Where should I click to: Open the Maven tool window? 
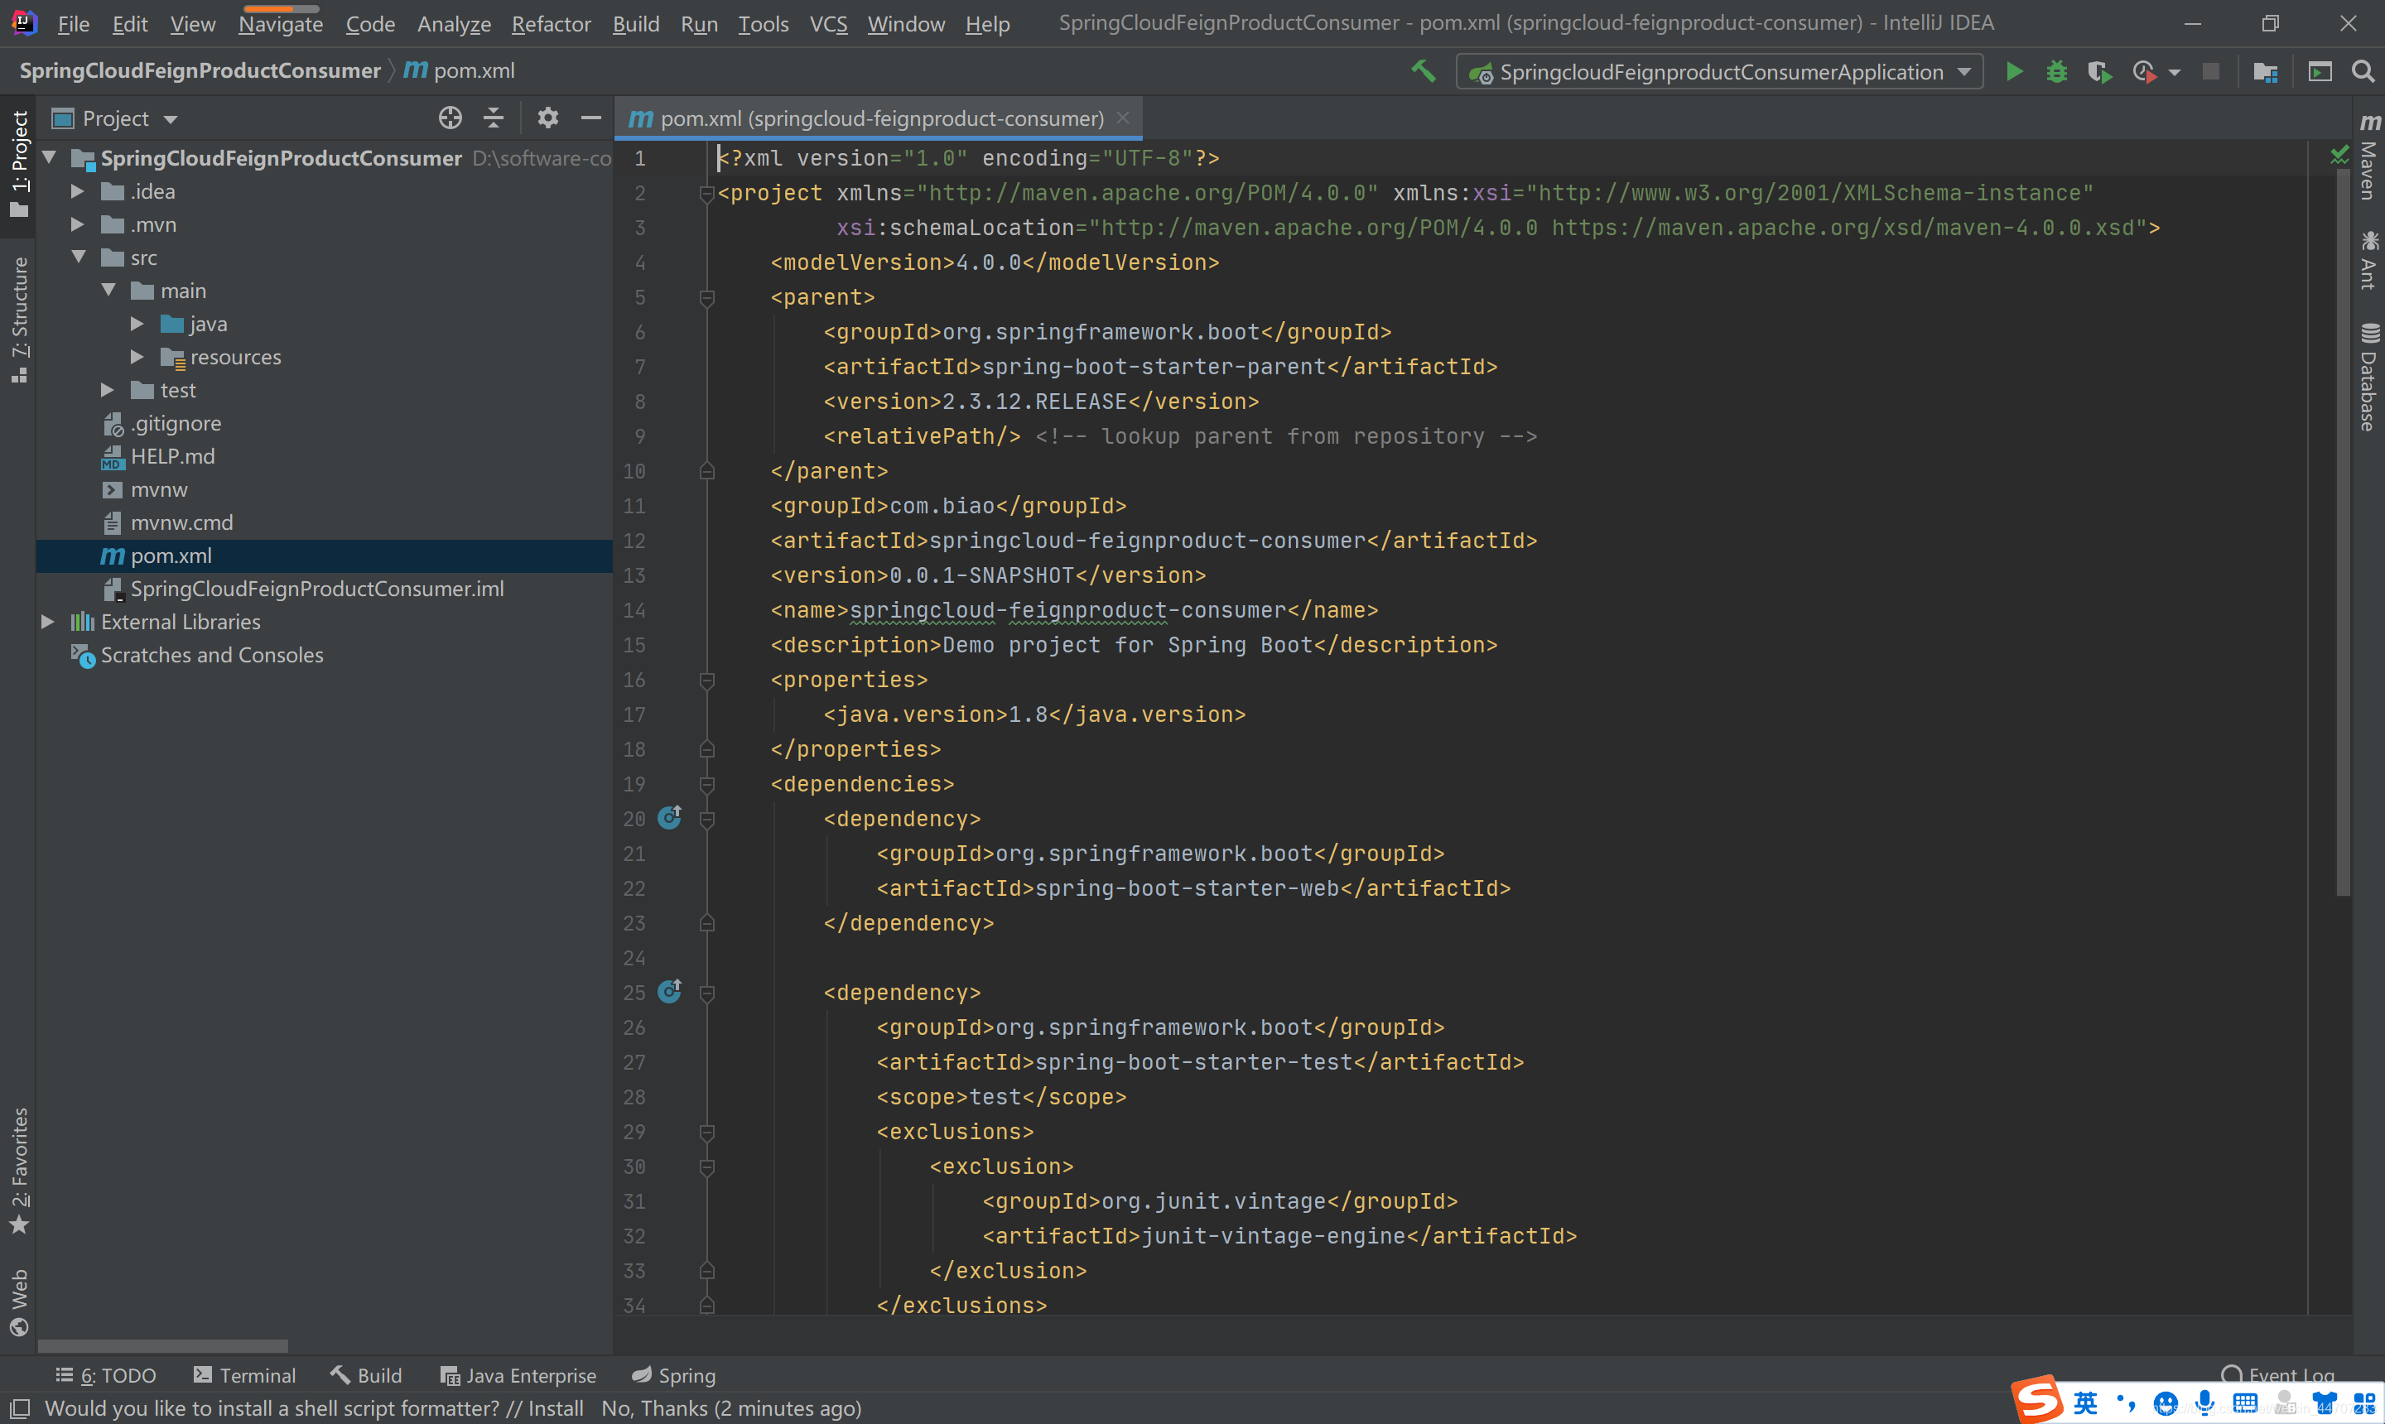[x=2368, y=158]
